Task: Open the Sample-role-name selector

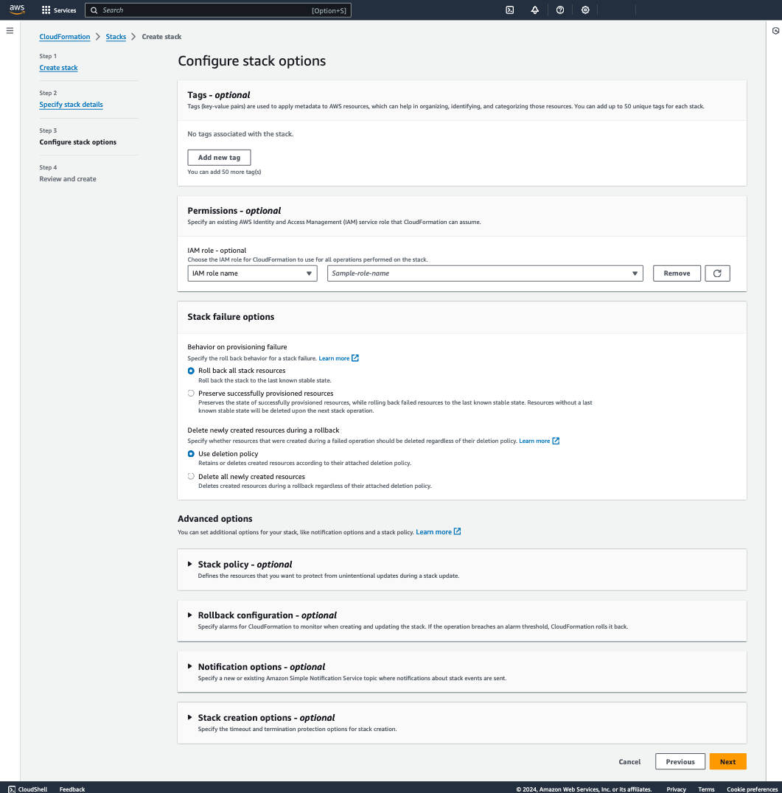Action: (484, 273)
